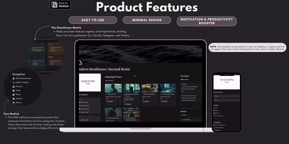Image resolution: width=289 pixels, height=144 pixels.
Task: Click the Ongoing Project heading
Action: (x=113, y=77)
